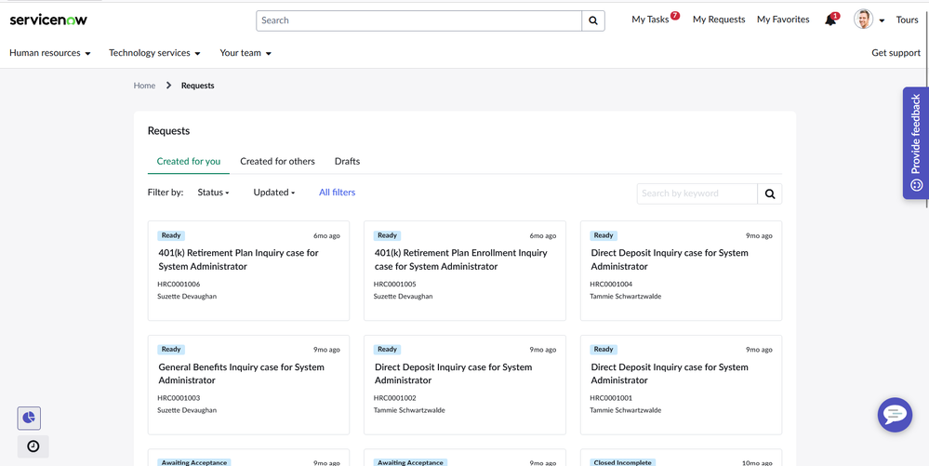Click the pie chart icon button
929x466 pixels.
29,418
